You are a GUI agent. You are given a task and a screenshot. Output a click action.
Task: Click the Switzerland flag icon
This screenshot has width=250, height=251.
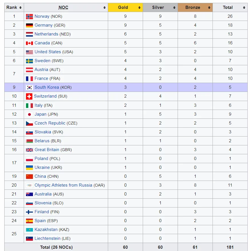click(29, 96)
